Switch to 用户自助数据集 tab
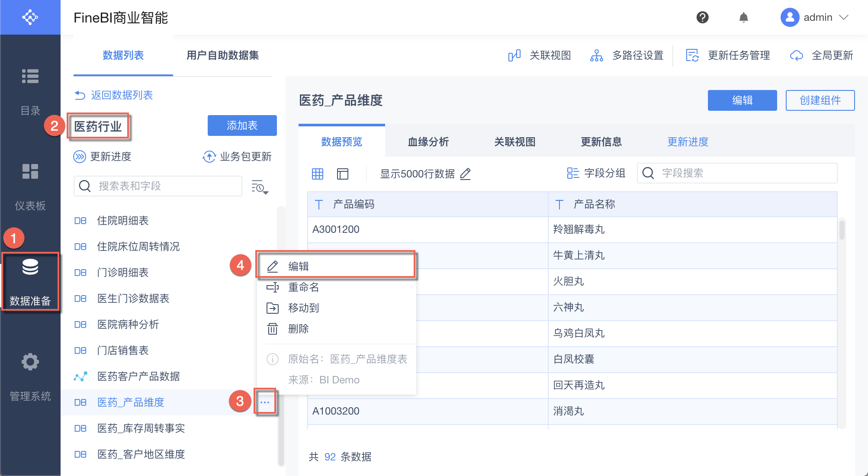Viewport: 868px width, 476px height. click(222, 55)
